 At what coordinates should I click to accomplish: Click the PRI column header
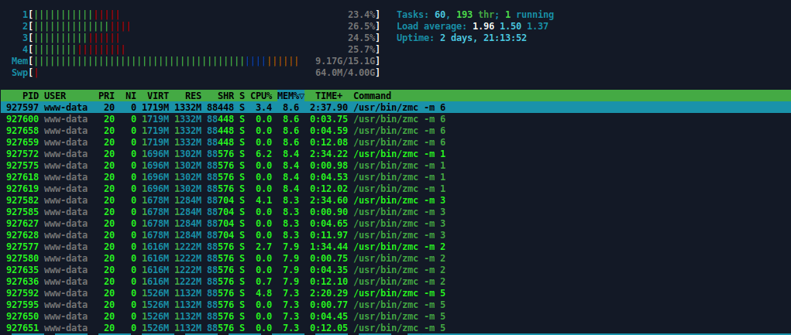click(x=106, y=96)
